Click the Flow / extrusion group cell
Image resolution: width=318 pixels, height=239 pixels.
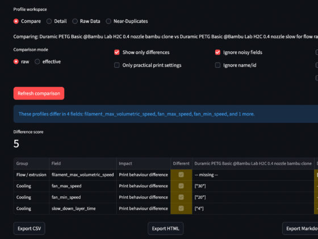click(31, 175)
